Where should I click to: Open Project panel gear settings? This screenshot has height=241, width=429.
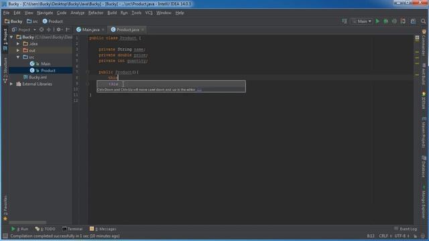pyautogui.click(x=59, y=29)
